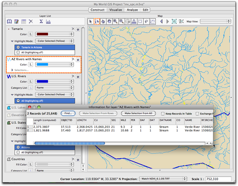Collapse U.S. Rivers Highlight Mode triangle

[x=12, y=95]
